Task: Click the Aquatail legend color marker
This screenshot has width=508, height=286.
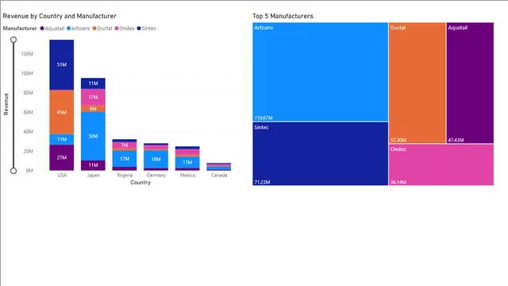Action: [42, 29]
